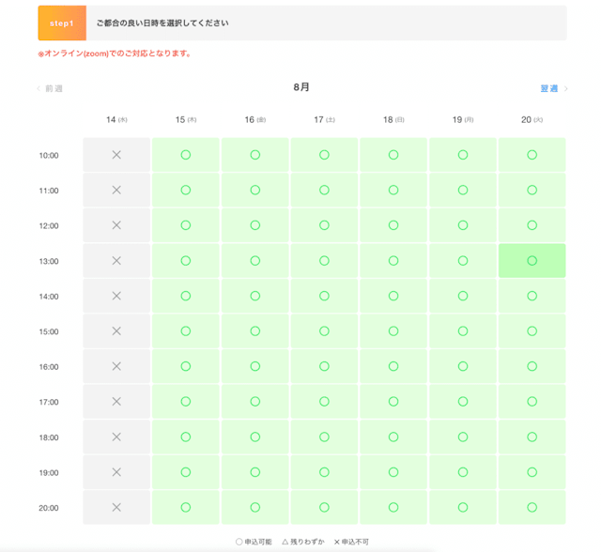Select the 15:00 slot on the 16th
The width and height of the screenshot is (601, 552).
[x=254, y=331]
